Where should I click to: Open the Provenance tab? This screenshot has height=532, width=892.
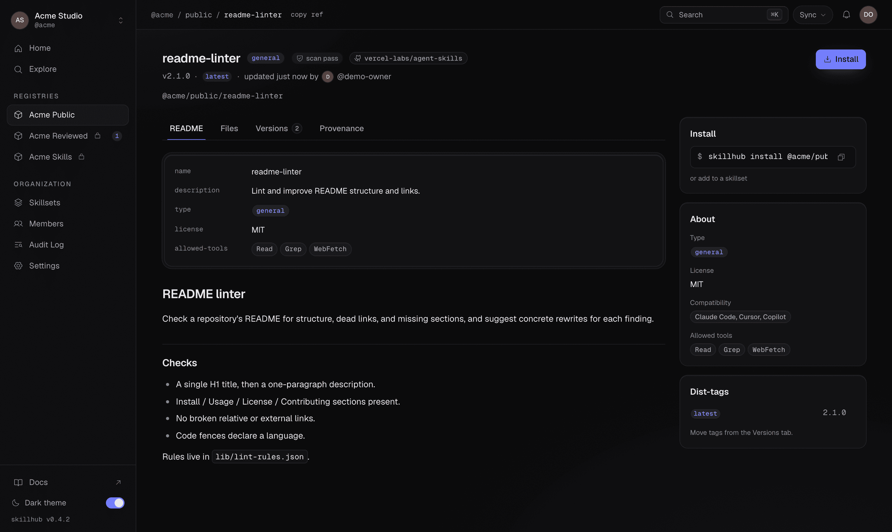click(341, 128)
